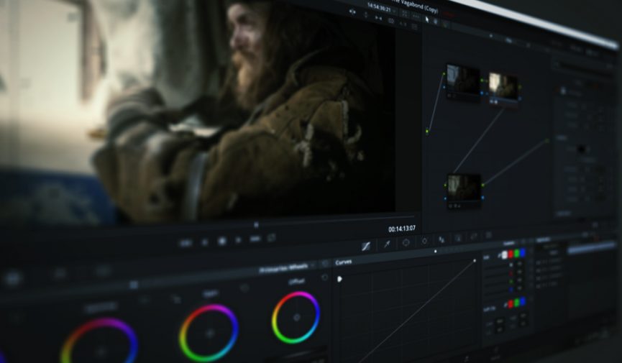Screen dimensions: 622x363
Task: Click the Soft Clip High value field
Action: pyautogui.click(x=523, y=316)
